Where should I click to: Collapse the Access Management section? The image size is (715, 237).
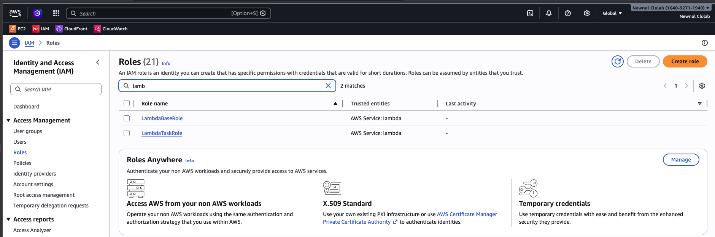8,120
